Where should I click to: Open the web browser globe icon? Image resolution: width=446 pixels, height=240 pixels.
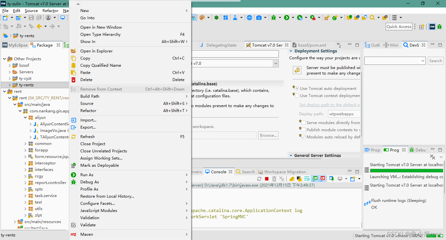tap(249, 18)
